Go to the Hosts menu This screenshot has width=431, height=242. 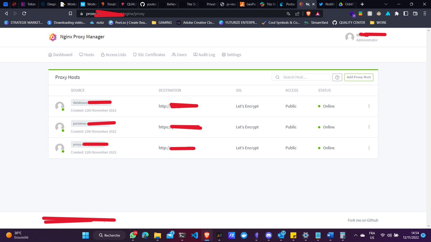coord(87,55)
